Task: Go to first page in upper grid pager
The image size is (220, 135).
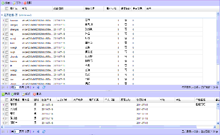Action: click(3, 88)
